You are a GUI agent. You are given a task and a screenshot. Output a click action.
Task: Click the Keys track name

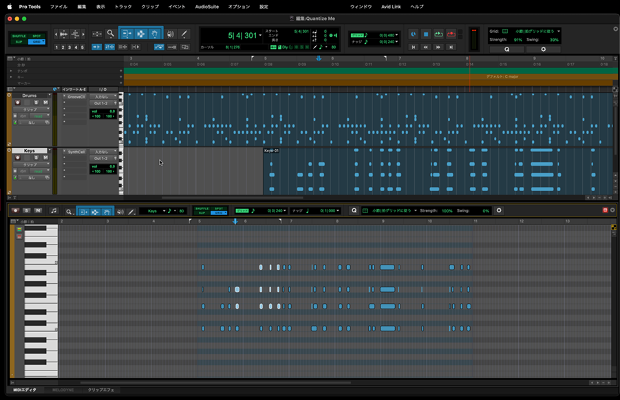coord(30,151)
